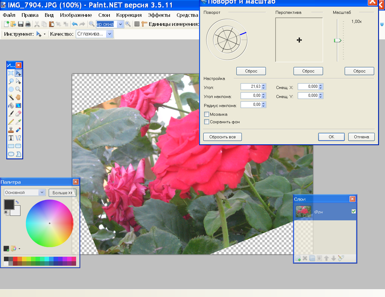The height and width of the screenshot is (297, 385).
Task: Click the Отмена button
Action: click(x=362, y=137)
